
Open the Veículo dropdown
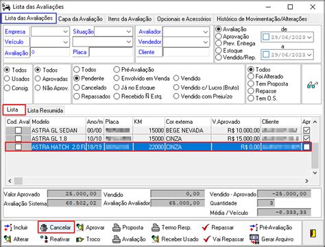[x=66, y=42]
